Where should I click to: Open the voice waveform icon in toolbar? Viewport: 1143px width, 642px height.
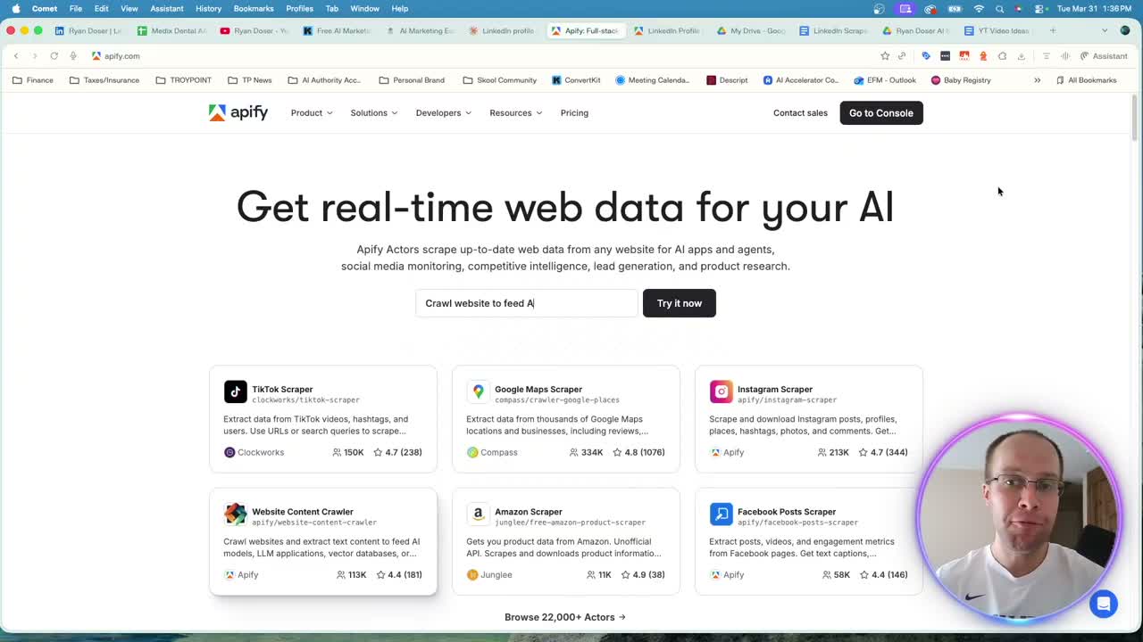pos(1065,56)
